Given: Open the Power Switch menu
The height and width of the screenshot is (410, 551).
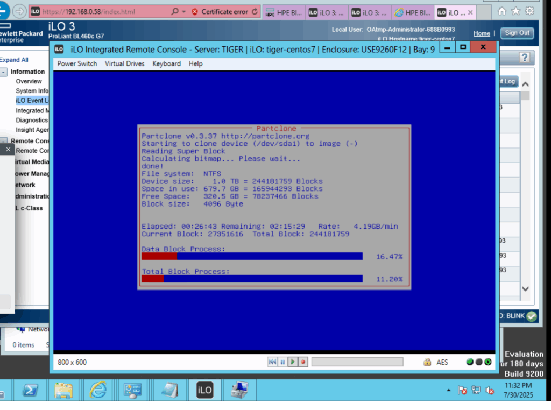Looking at the screenshot, I should tap(77, 63).
